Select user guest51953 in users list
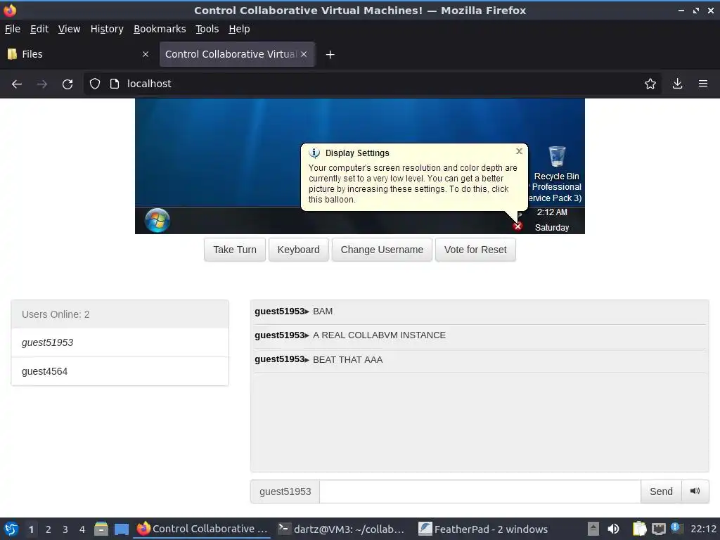720x540 pixels. pyautogui.click(x=120, y=342)
